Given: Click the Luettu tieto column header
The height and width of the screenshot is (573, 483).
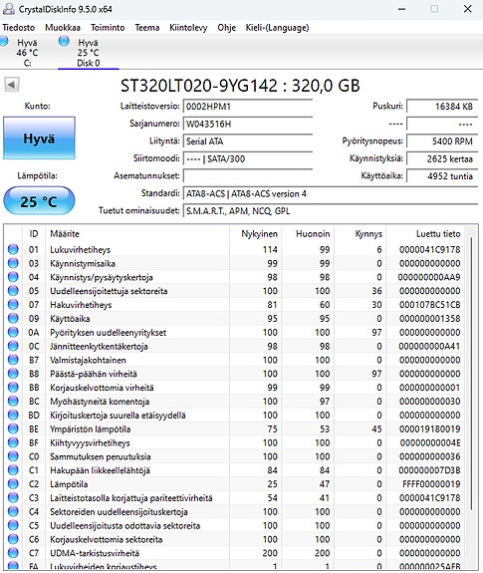Looking at the screenshot, I should (425, 234).
